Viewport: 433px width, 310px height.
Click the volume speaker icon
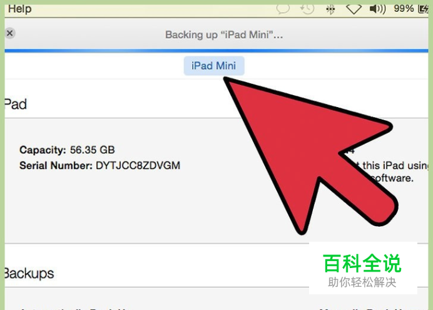(x=377, y=9)
